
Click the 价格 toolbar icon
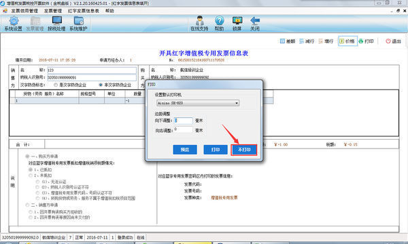click(x=342, y=41)
